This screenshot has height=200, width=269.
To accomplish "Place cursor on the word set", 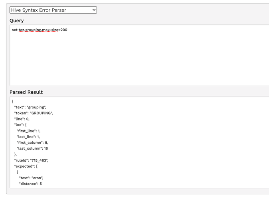I will (15, 30).
